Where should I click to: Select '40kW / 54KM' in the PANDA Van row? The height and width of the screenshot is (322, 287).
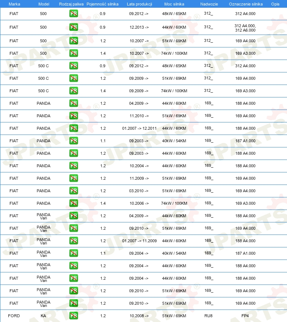coord(174,253)
